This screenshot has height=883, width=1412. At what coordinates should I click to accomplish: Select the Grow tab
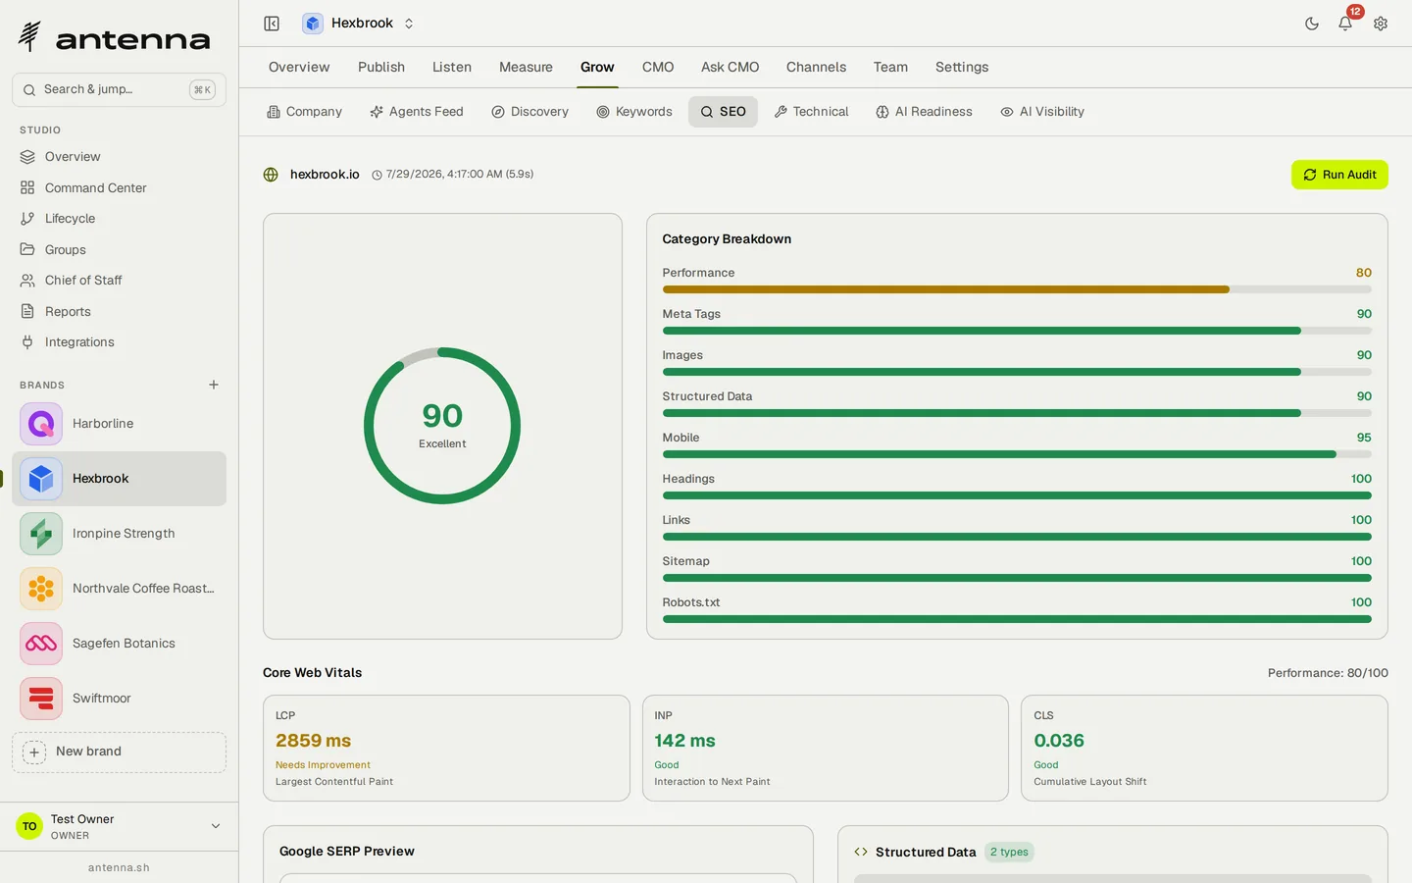pyautogui.click(x=597, y=67)
